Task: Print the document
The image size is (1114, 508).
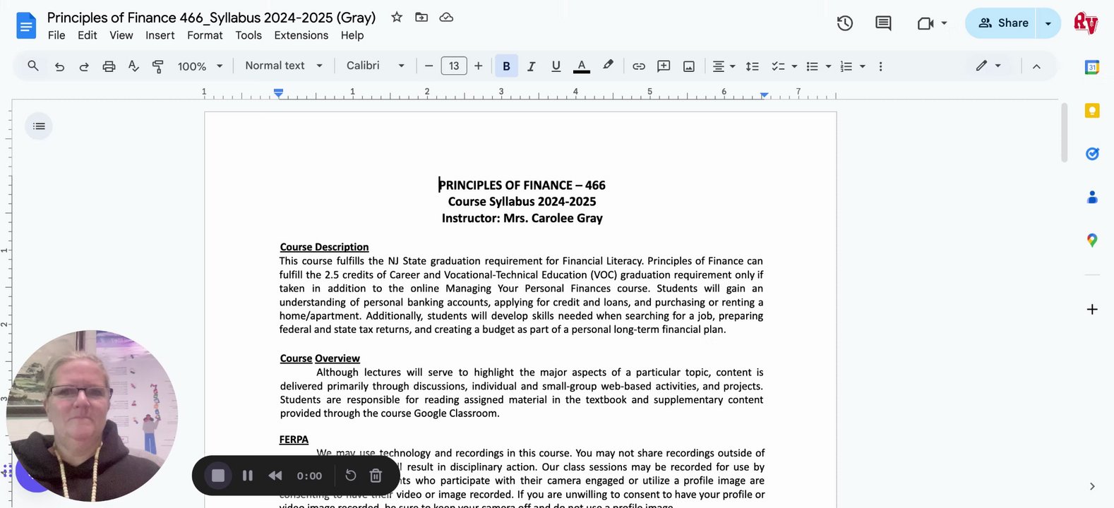Action: (109, 66)
